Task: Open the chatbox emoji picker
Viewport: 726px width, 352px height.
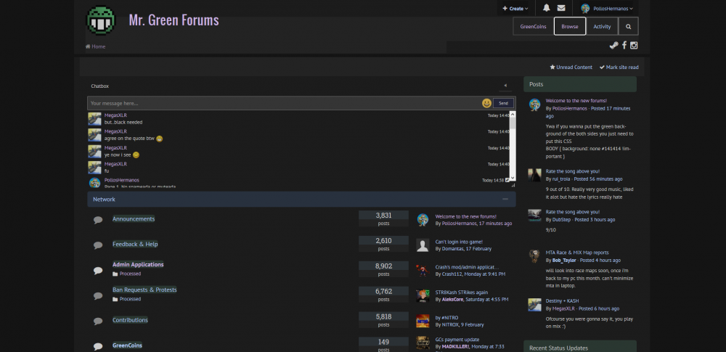Action: pyautogui.click(x=486, y=103)
